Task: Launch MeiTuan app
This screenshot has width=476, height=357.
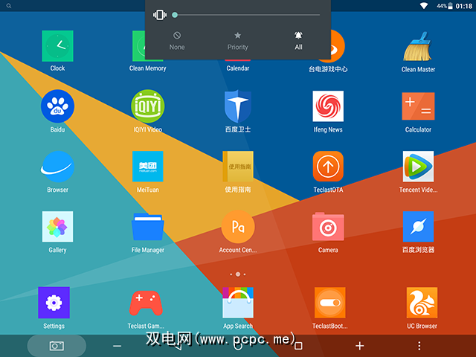Action: [x=148, y=167]
